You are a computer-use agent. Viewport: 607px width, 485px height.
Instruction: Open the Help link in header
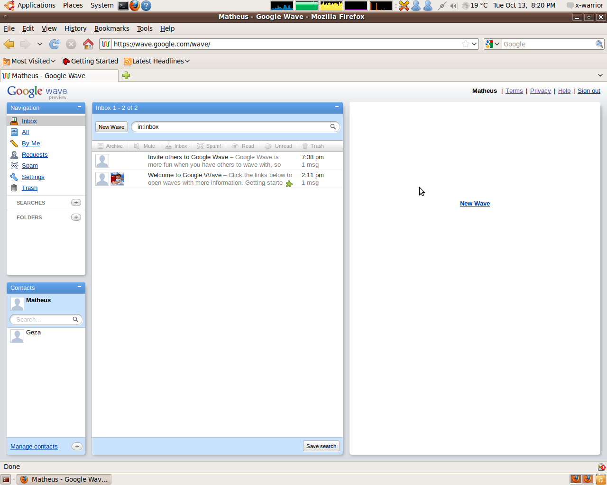564,91
